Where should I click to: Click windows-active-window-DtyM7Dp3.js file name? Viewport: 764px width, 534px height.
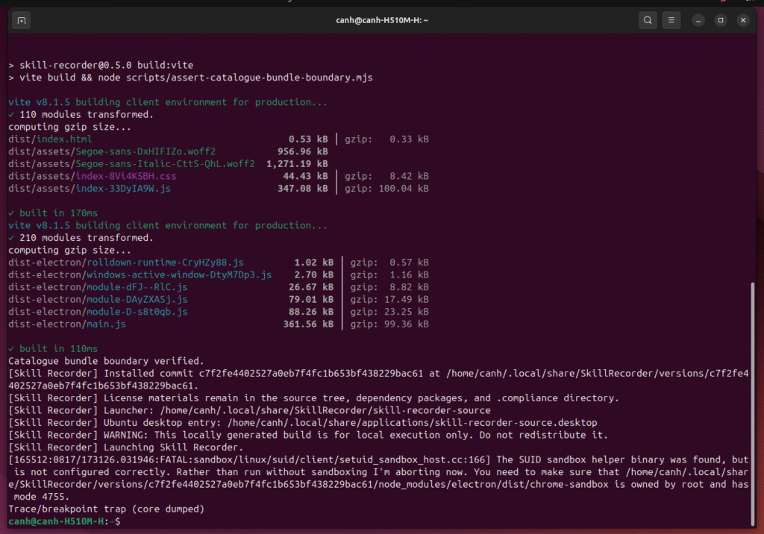(179, 274)
